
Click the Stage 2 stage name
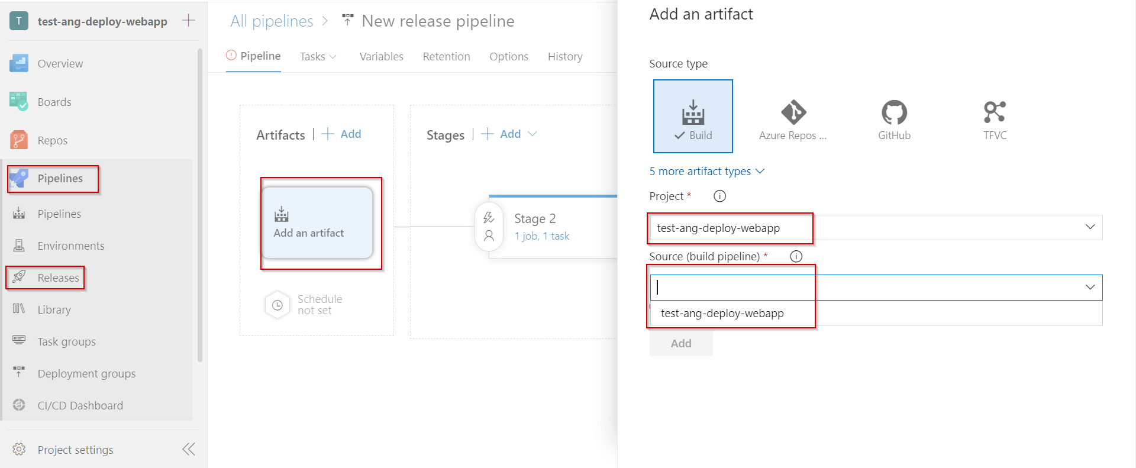coord(535,219)
